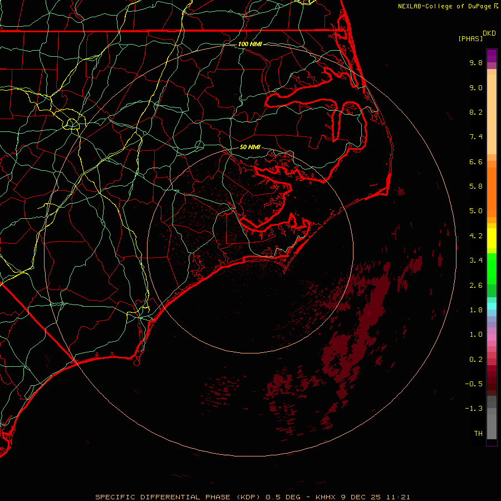Click the 9.8 color scale value
Viewport: 501px width, 501px height.
[x=476, y=62]
